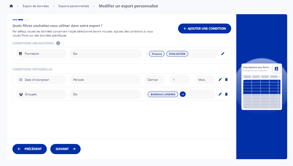Delete the Date d'inscription condition
The height and width of the screenshot is (166, 293).
(x=226, y=80)
